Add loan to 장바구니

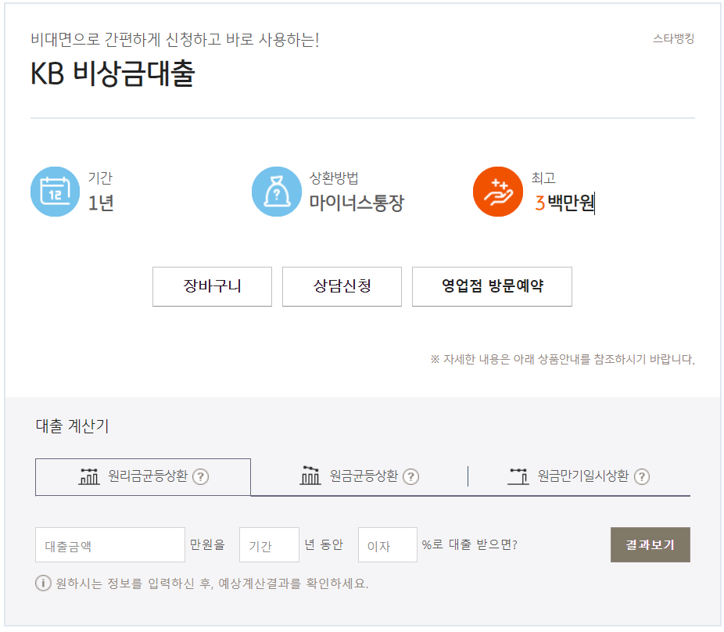(213, 286)
